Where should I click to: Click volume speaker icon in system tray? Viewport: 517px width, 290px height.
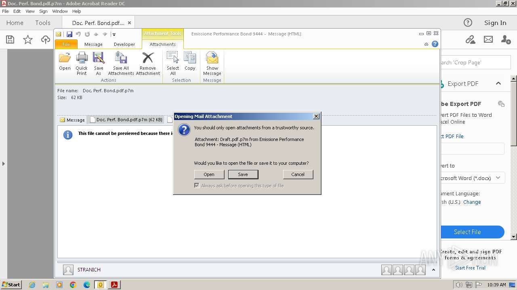point(459,285)
